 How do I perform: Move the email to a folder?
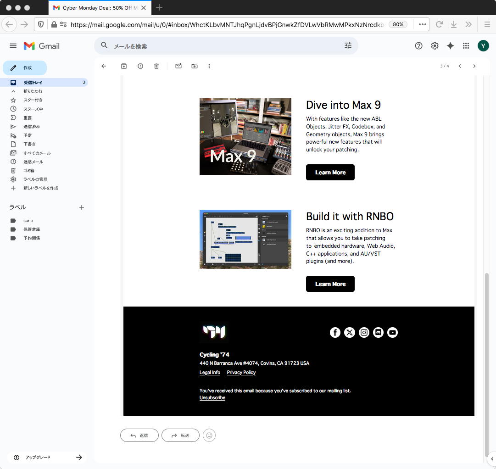pos(195,66)
